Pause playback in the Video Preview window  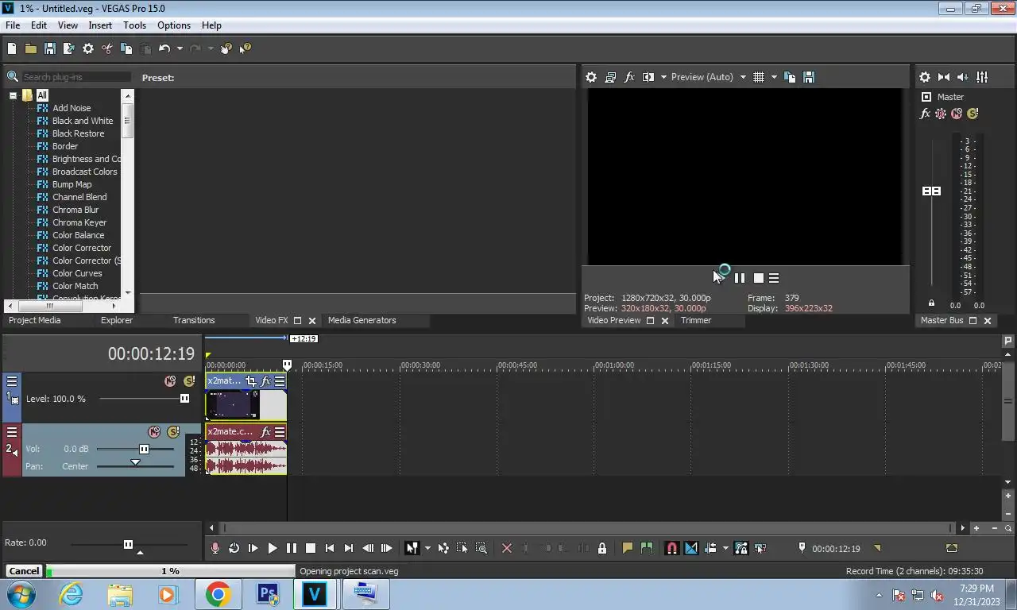tap(740, 278)
